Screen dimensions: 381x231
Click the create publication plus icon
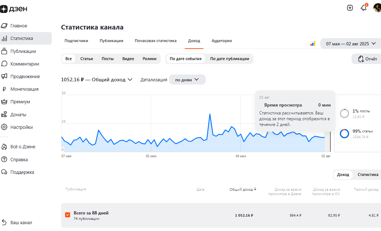click(x=350, y=8)
